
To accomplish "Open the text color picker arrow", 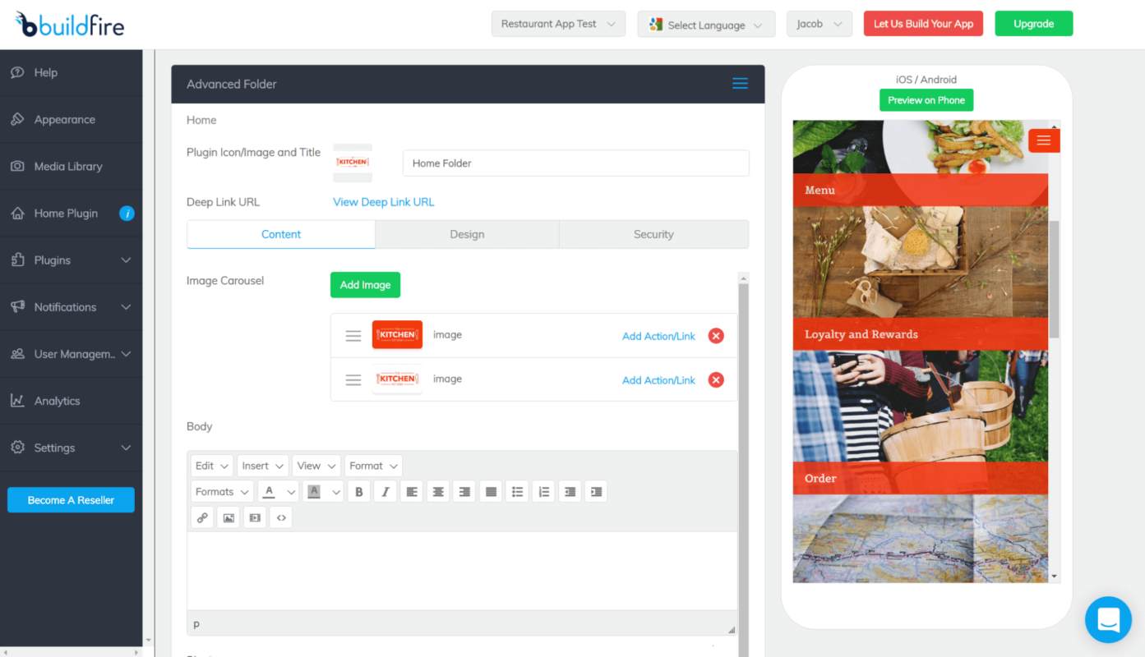I will click(291, 492).
